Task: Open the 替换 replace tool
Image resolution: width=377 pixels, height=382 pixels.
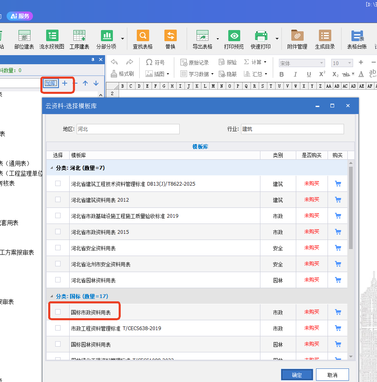Action: click(x=171, y=40)
